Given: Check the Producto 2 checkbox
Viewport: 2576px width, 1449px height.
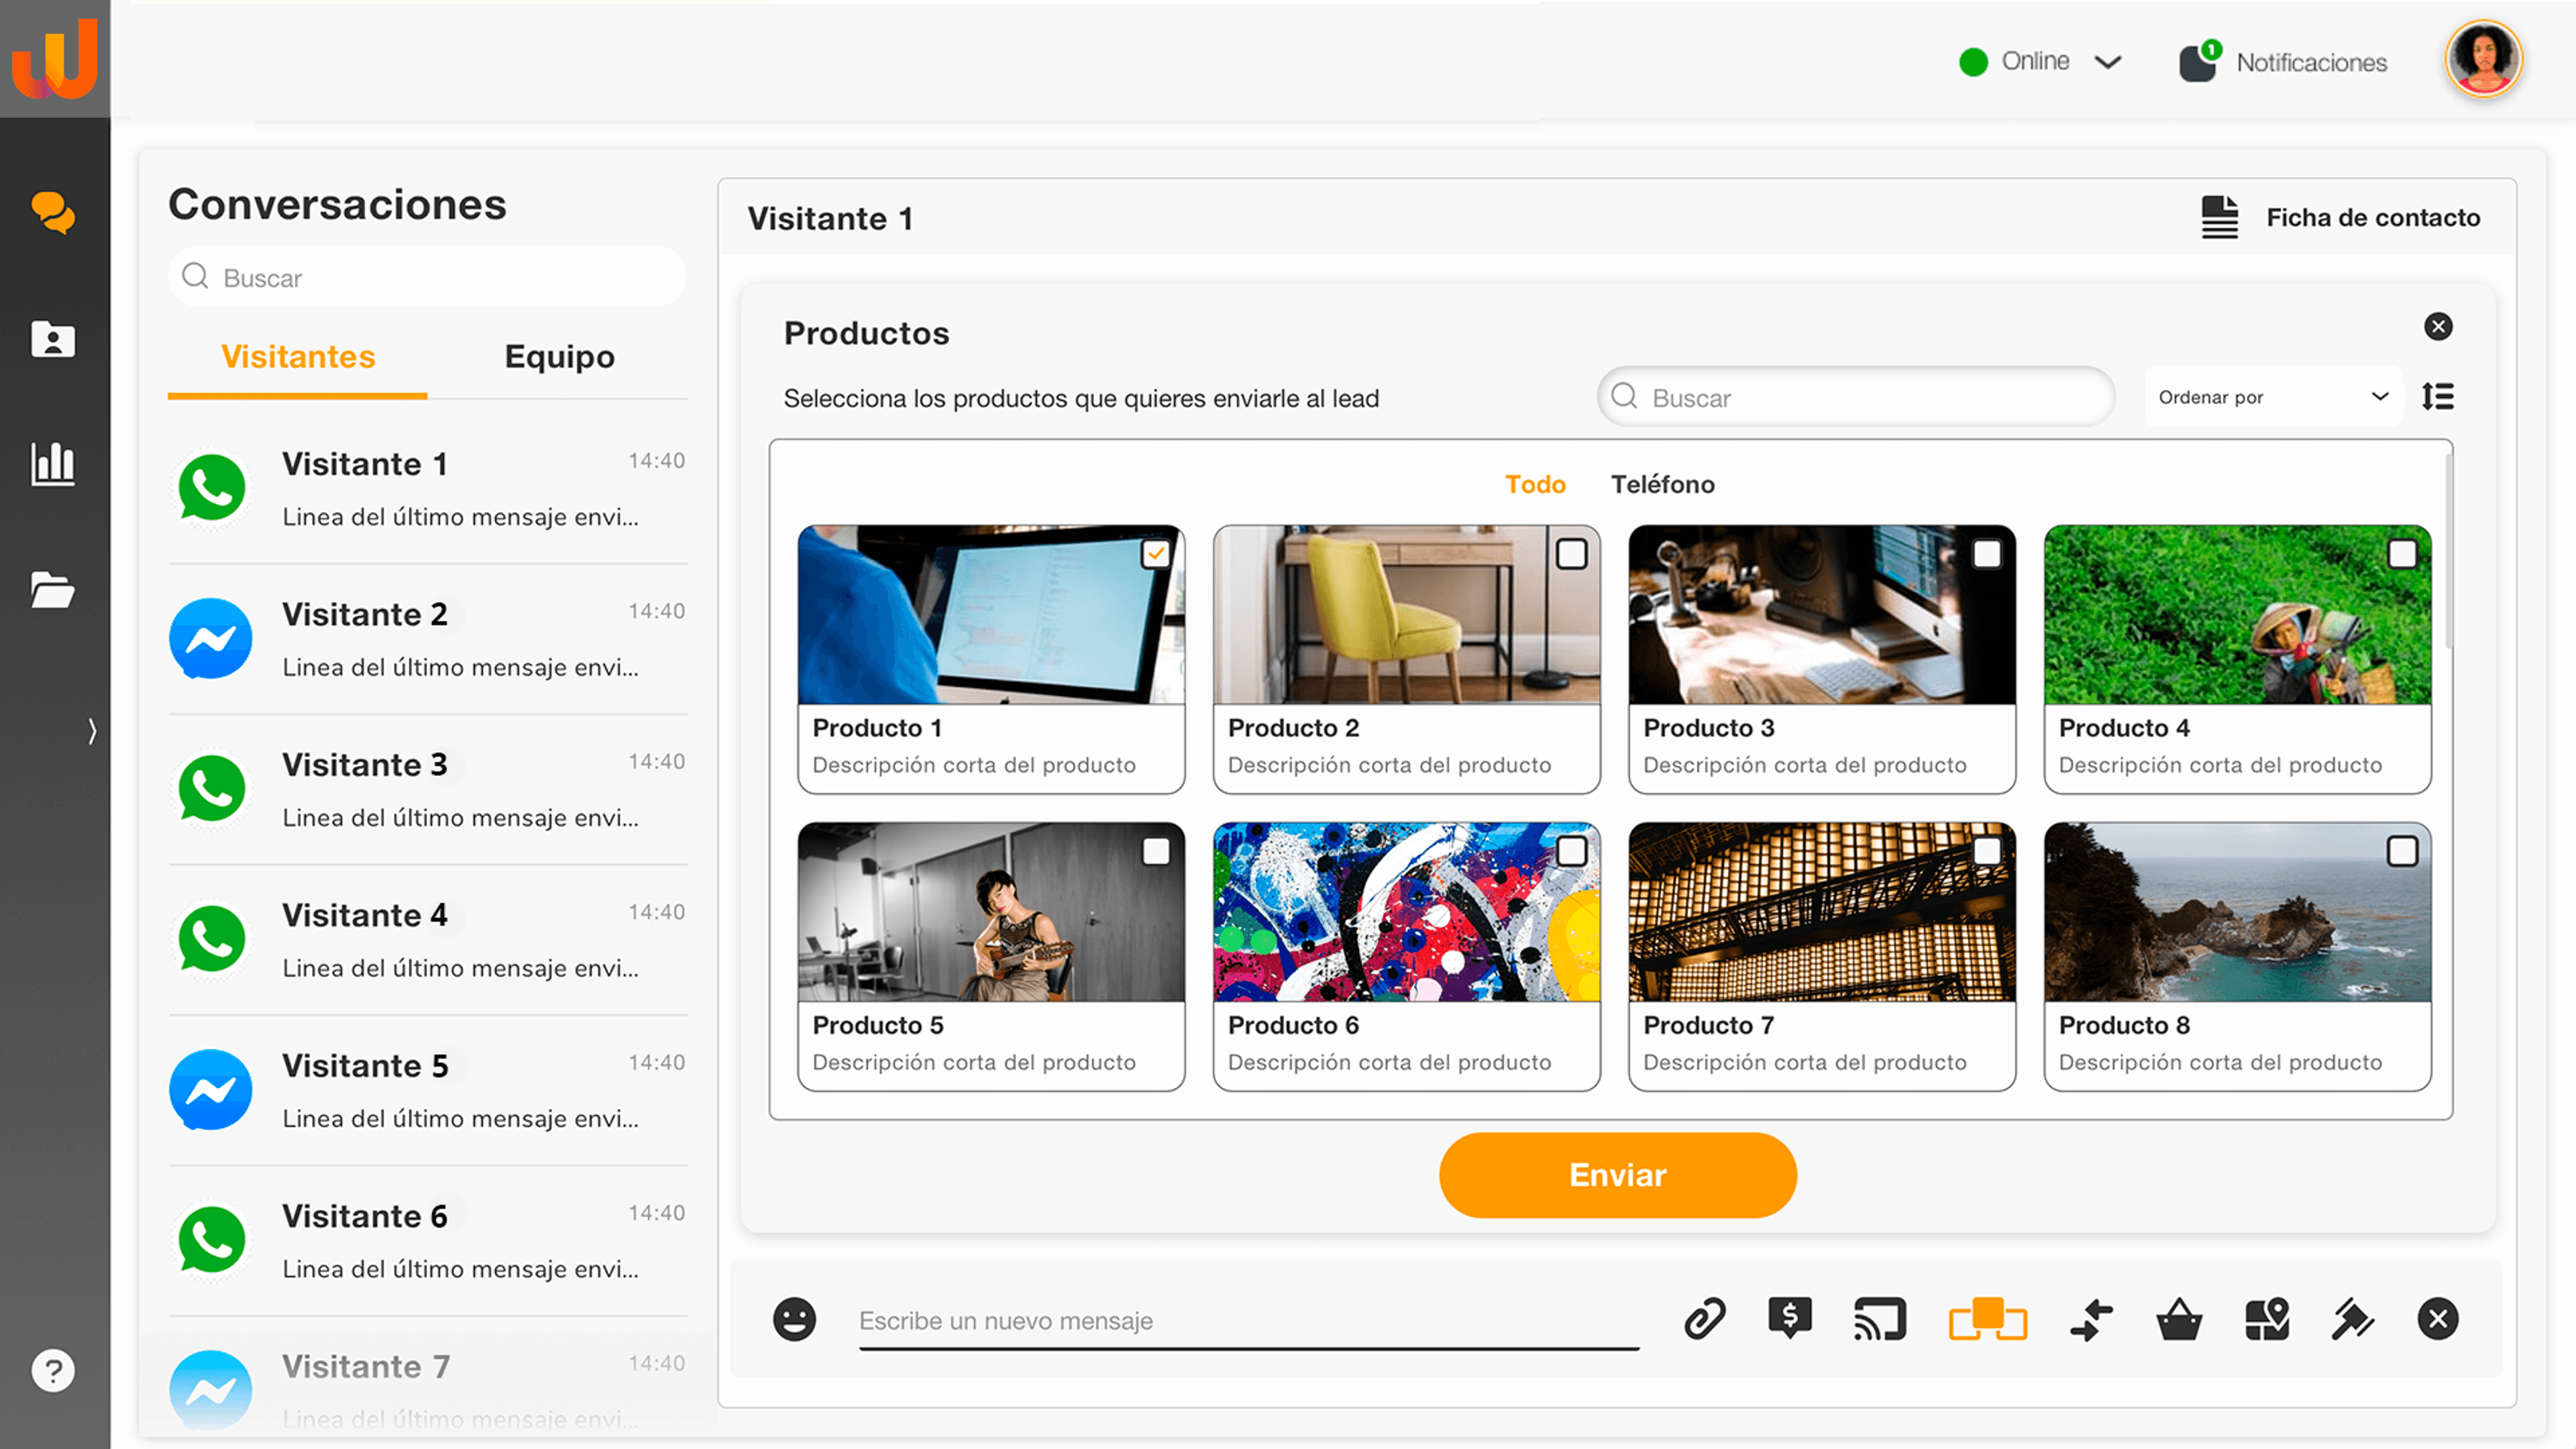Looking at the screenshot, I should pos(1571,553).
